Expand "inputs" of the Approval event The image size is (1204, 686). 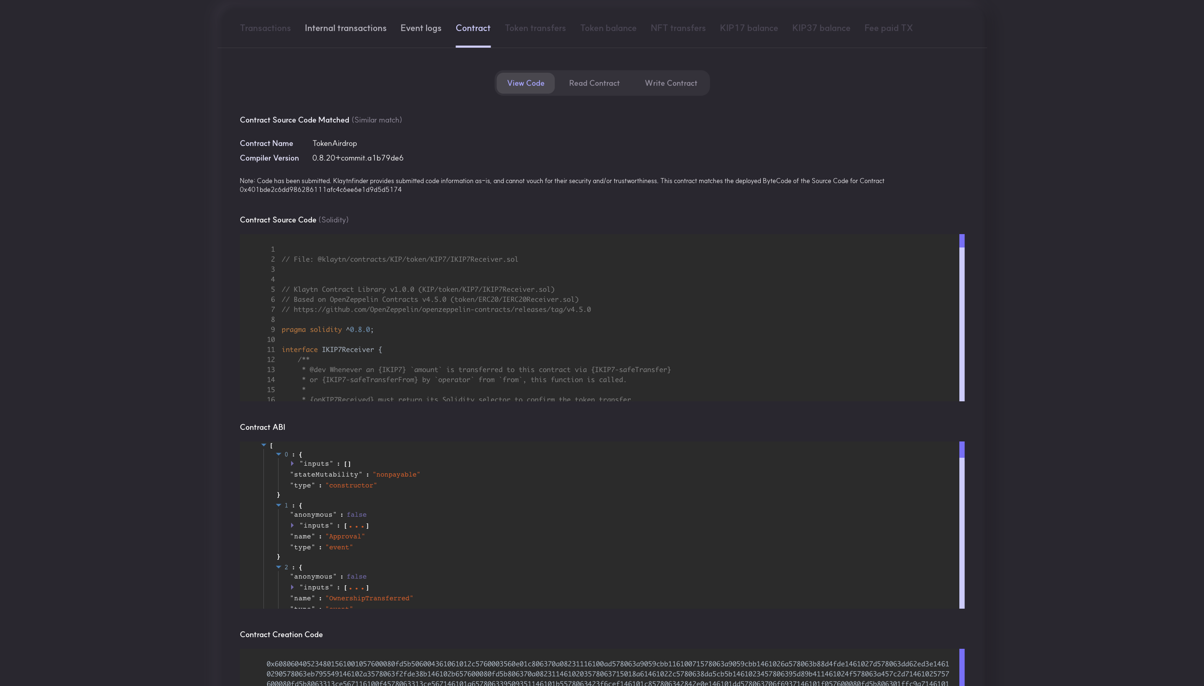292,525
